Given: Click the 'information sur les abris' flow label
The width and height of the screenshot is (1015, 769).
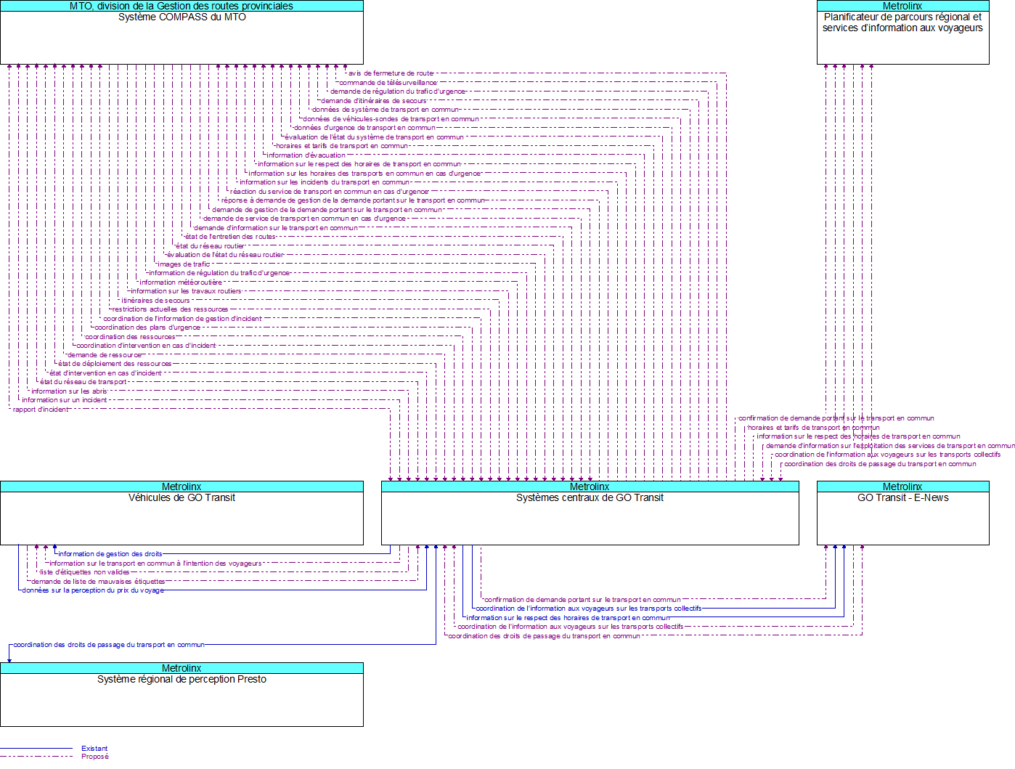Looking at the screenshot, I should (69, 391).
